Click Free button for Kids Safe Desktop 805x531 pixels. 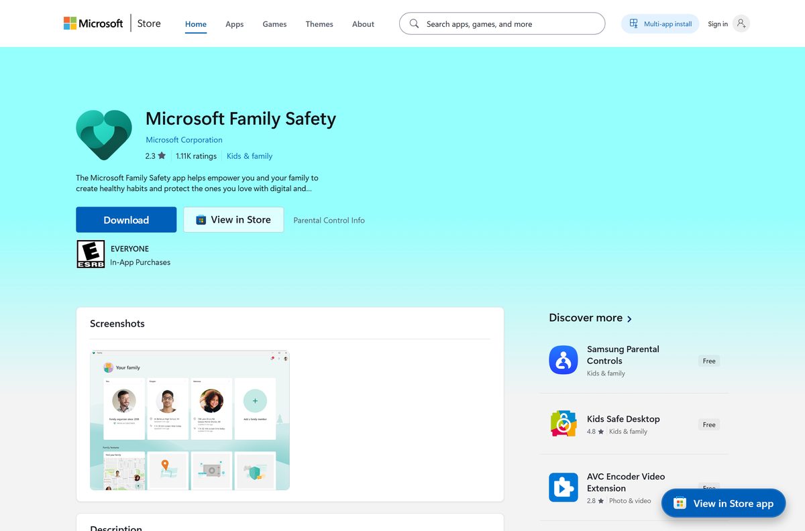(x=709, y=424)
